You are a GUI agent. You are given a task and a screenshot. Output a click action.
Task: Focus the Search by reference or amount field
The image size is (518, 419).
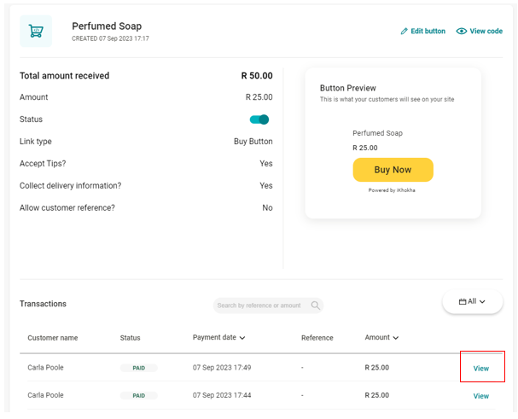pyautogui.click(x=259, y=306)
